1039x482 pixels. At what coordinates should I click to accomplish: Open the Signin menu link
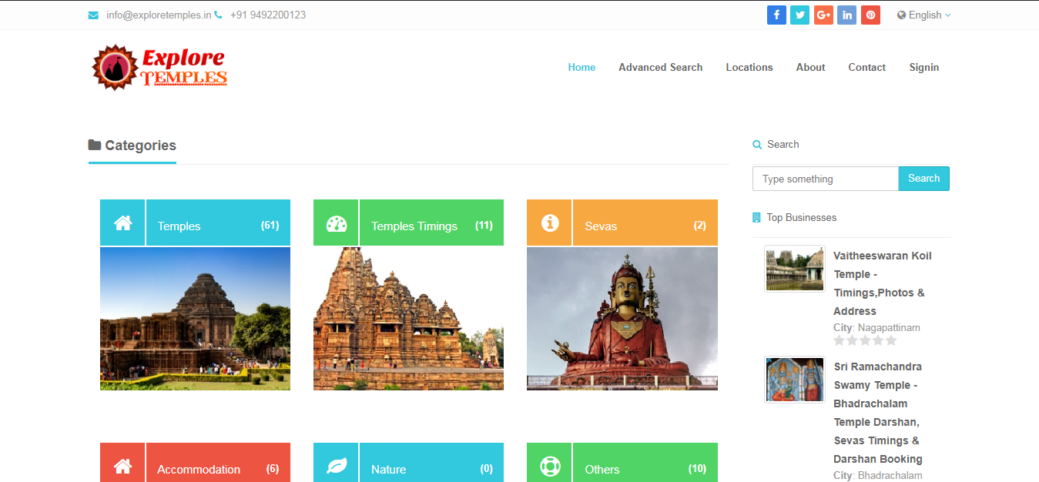pyautogui.click(x=923, y=67)
